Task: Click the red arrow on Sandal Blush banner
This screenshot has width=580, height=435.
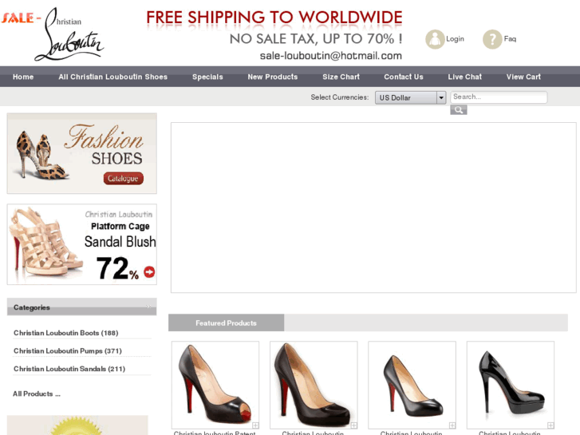Action: pos(149,271)
